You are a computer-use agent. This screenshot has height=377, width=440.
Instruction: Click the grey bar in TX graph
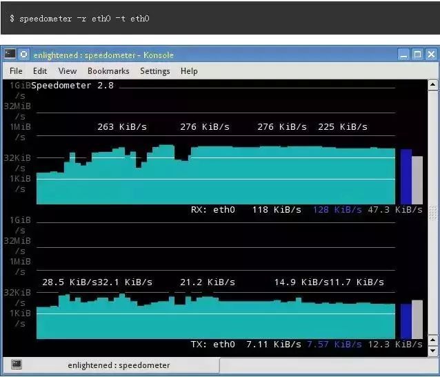(417, 320)
